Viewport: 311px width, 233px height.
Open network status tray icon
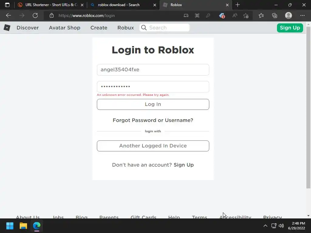pyautogui.click(x=274, y=226)
